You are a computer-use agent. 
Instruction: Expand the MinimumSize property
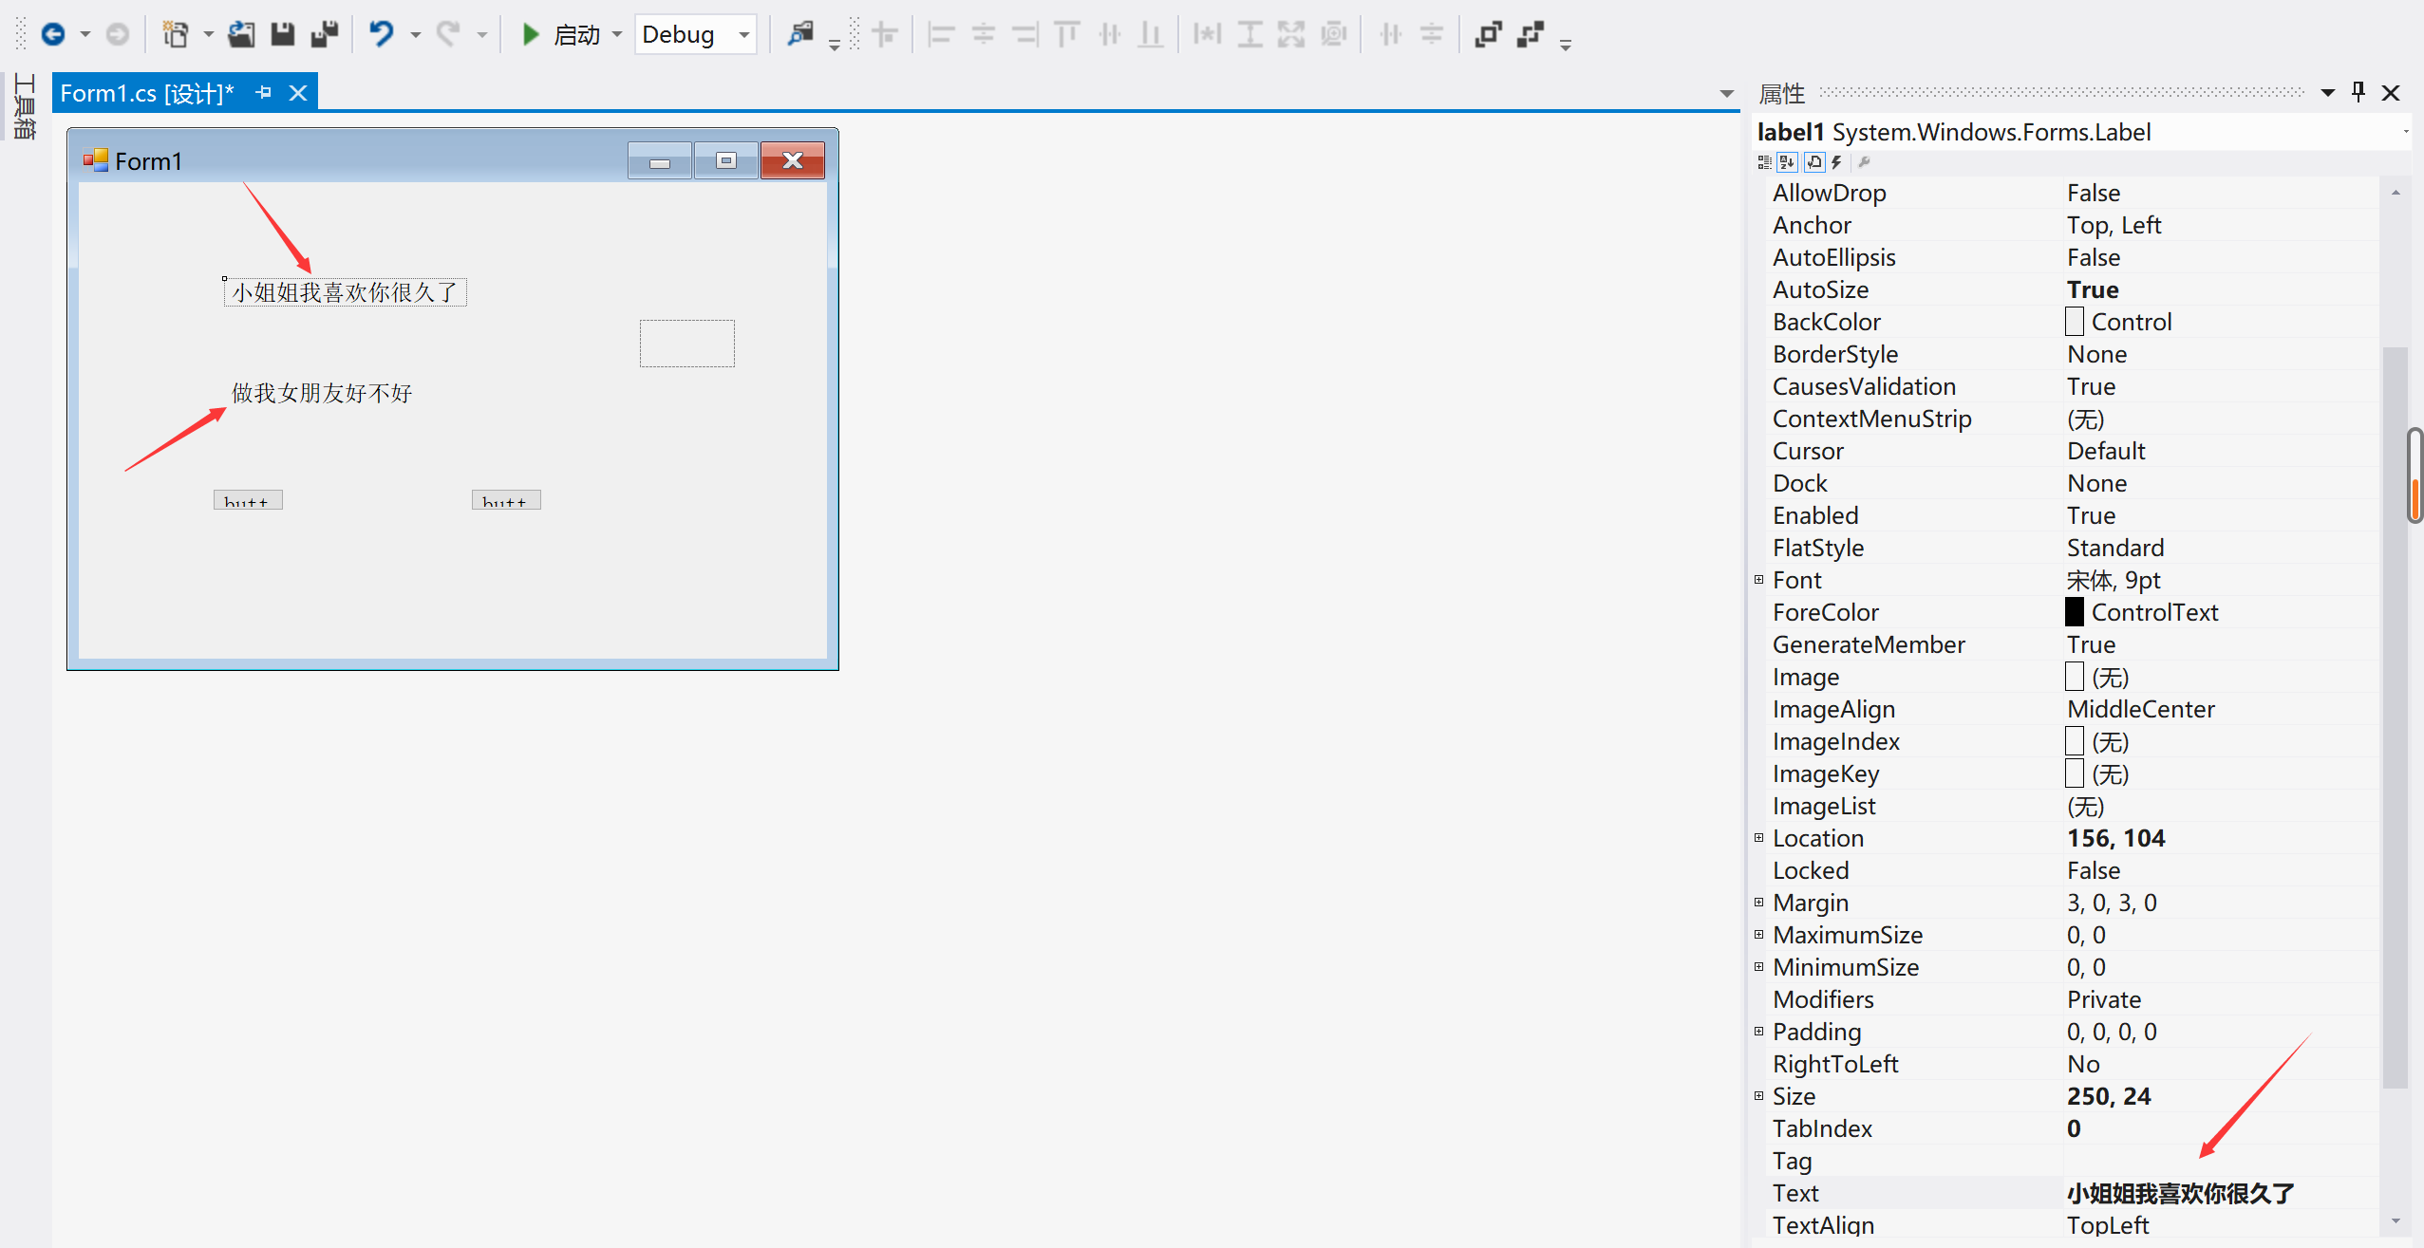click(x=1759, y=967)
